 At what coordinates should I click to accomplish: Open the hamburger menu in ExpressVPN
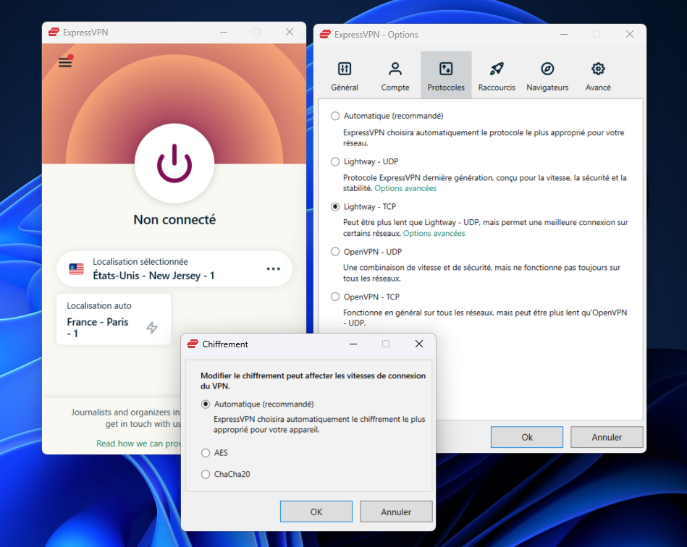65,62
